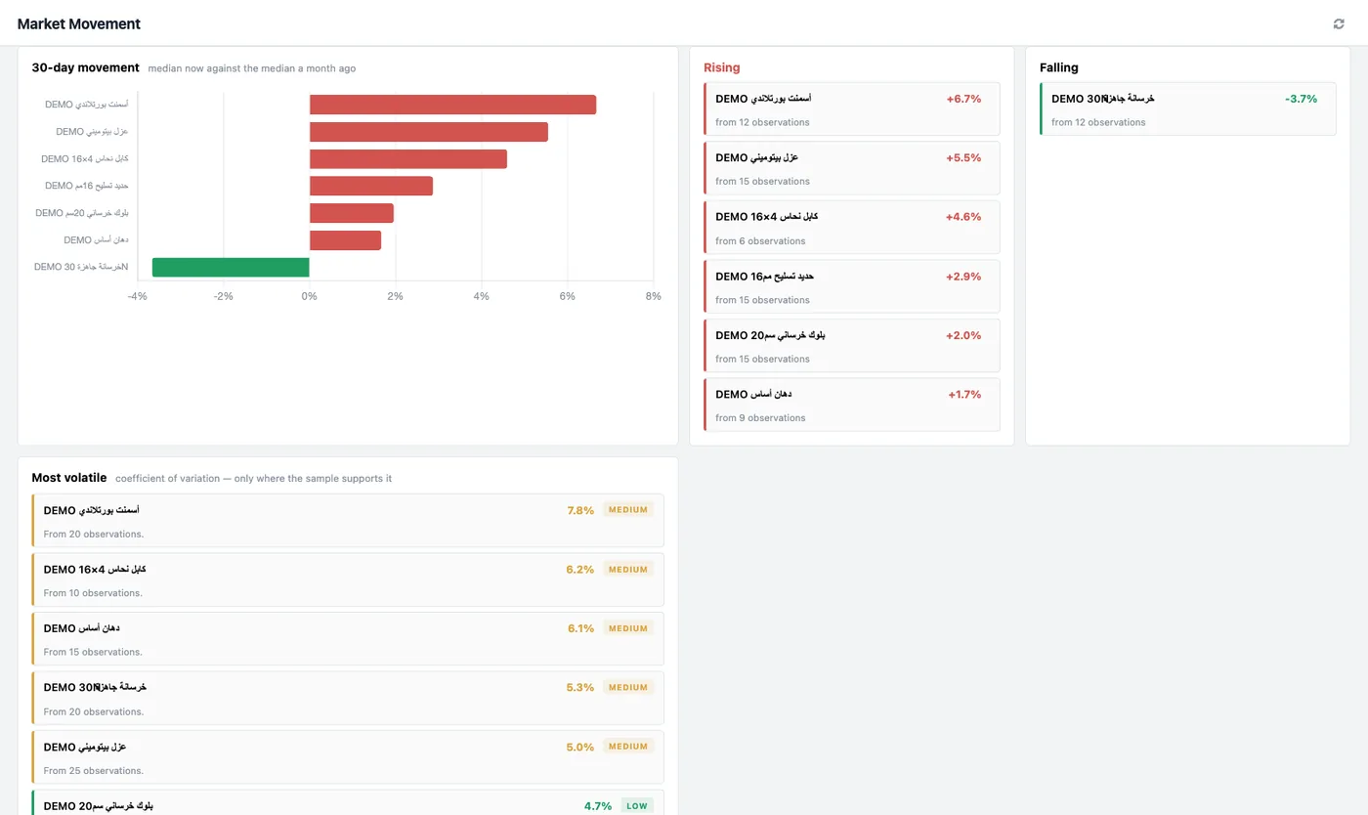
Task: Click the 'Most volatile' heading
Action: point(69,478)
